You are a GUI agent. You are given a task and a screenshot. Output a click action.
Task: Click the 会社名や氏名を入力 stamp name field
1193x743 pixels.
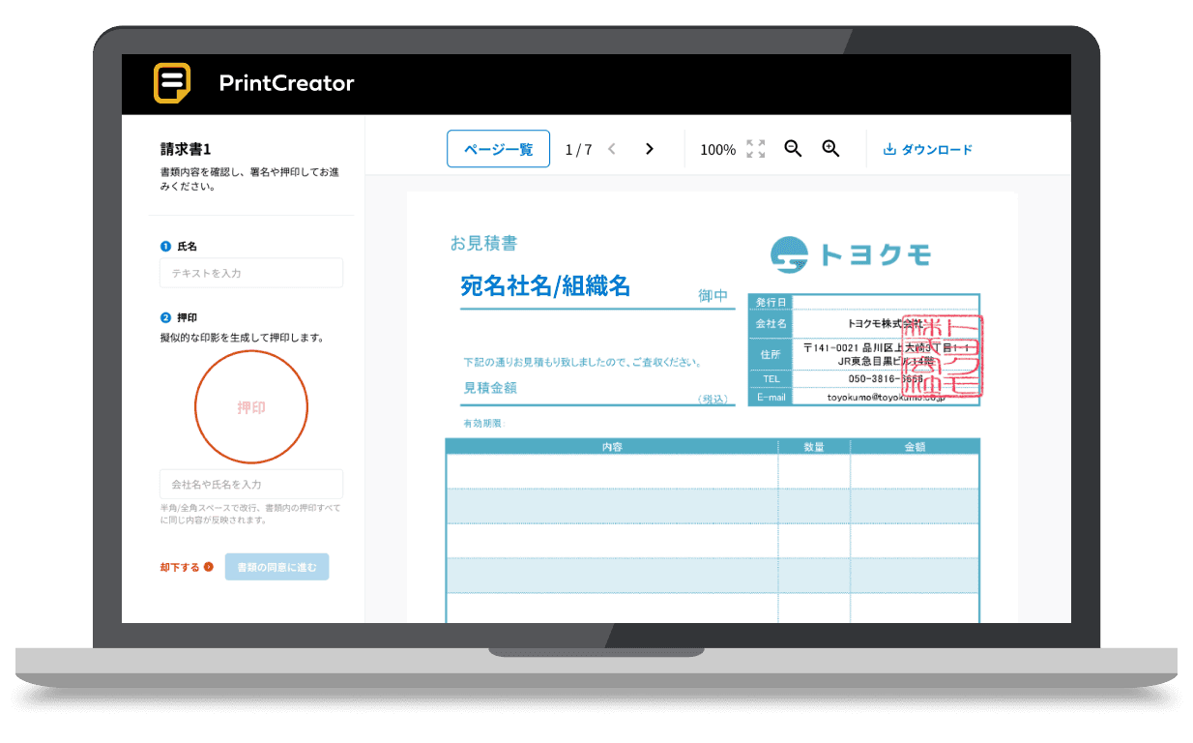[251, 484]
